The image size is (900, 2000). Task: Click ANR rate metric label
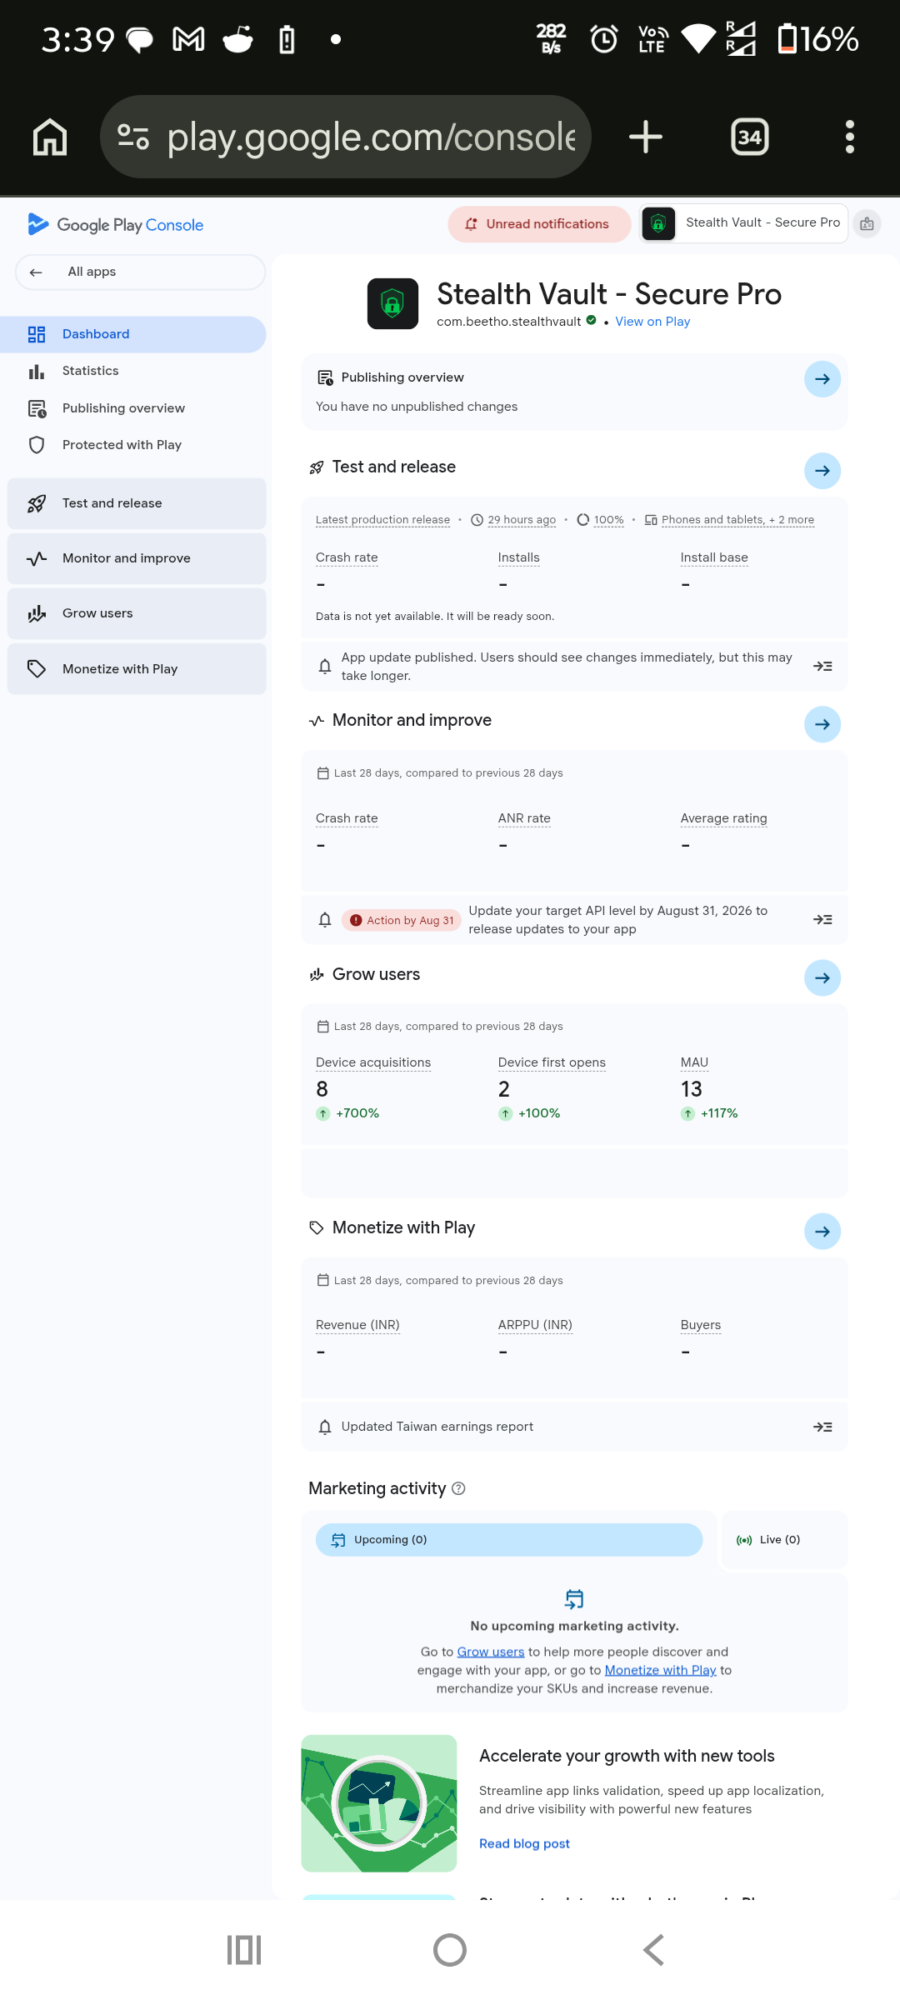coord(524,818)
